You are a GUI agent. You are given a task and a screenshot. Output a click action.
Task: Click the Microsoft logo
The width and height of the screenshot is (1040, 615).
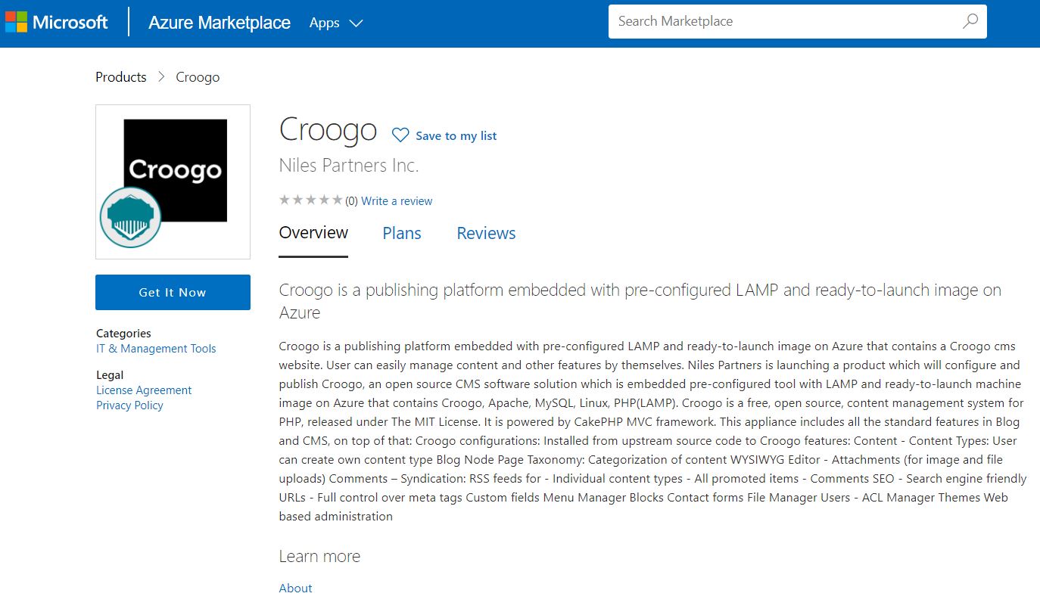[57, 23]
